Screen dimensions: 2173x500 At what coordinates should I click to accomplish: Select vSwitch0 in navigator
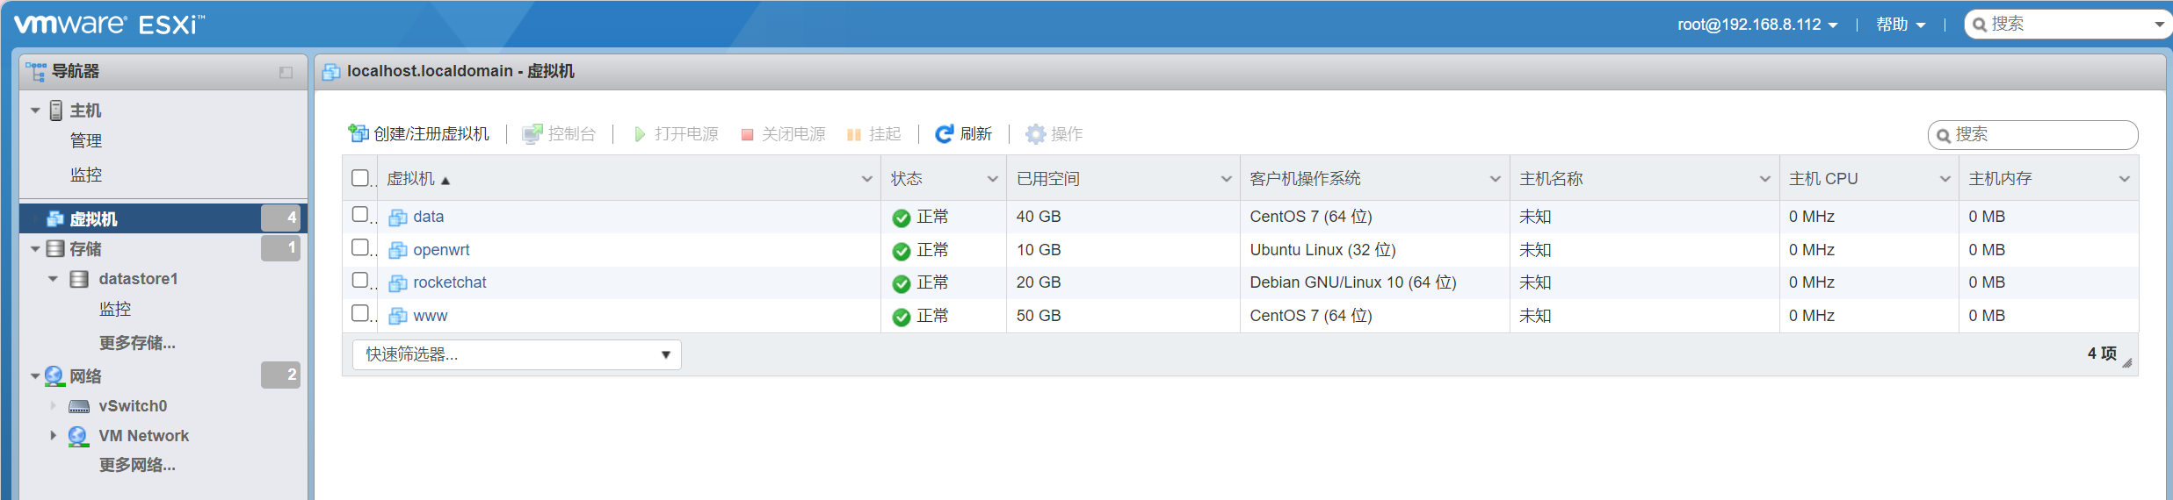pos(133,406)
